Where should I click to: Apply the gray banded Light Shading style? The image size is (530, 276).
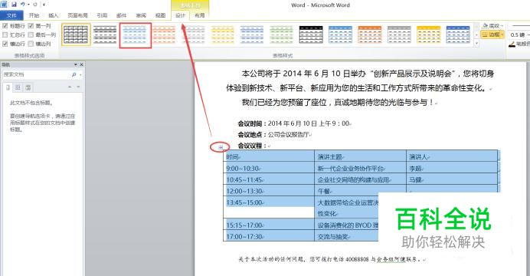click(x=105, y=34)
